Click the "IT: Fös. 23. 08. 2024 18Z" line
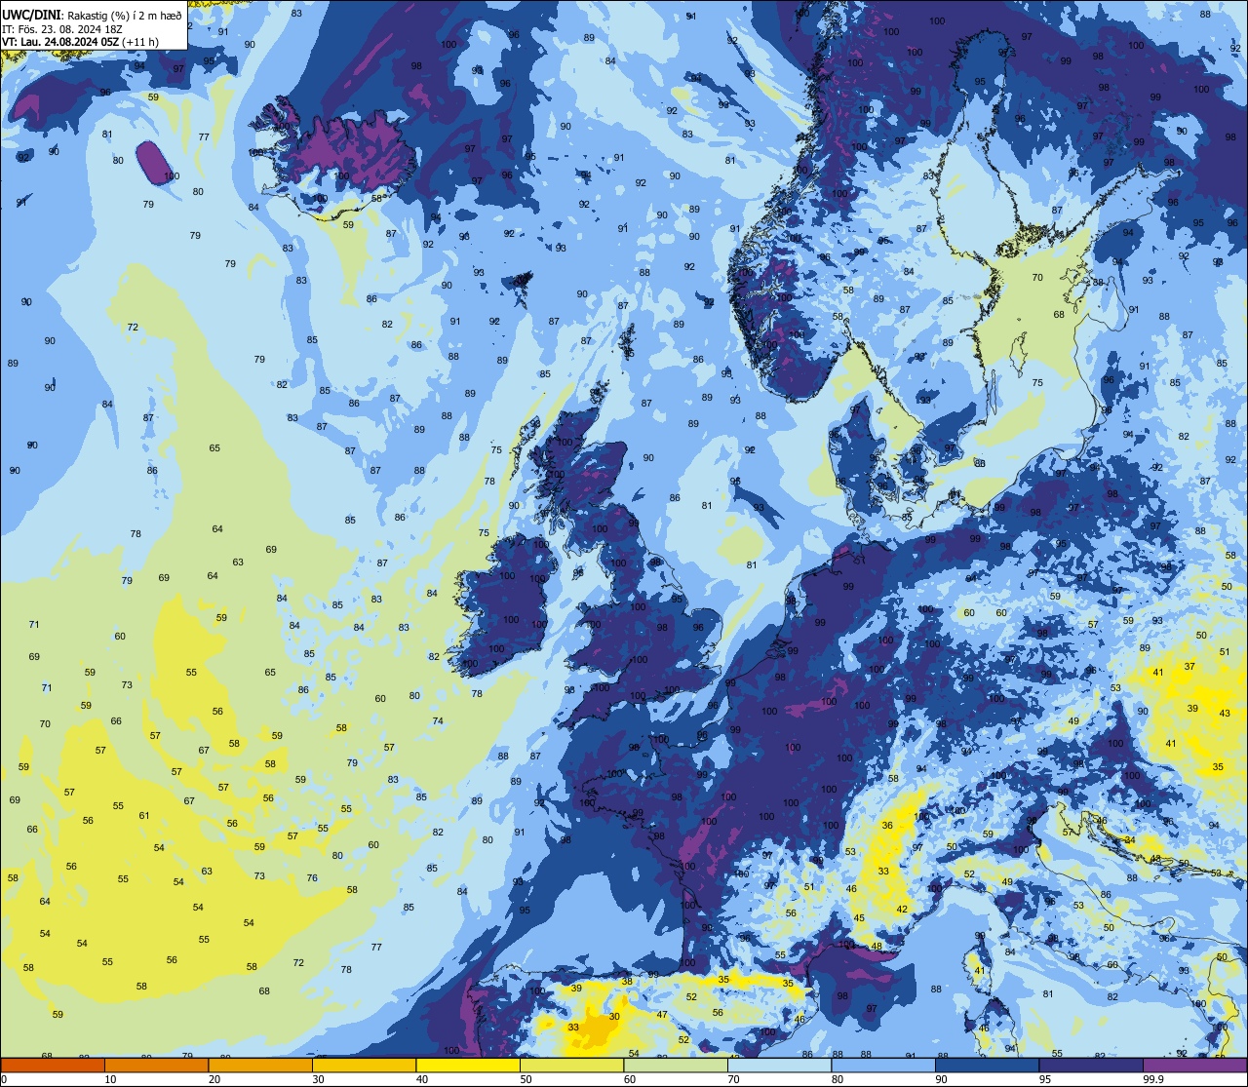 63,28
